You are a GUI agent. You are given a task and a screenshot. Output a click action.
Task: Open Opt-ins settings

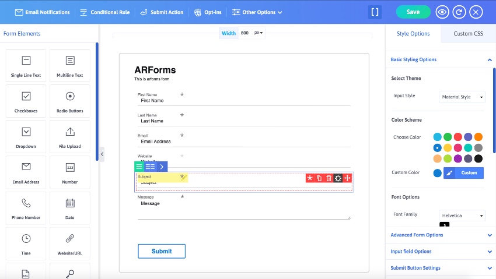[x=208, y=12]
